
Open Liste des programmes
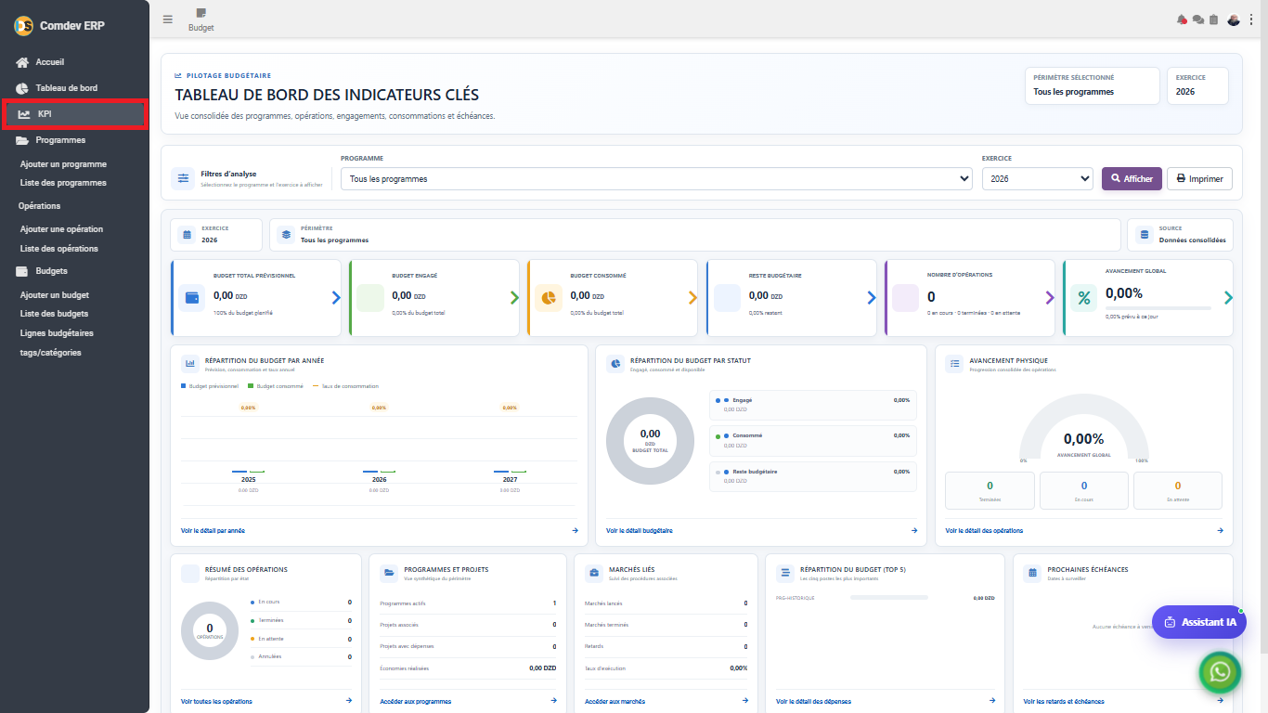pyautogui.click(x=63, y=183)
